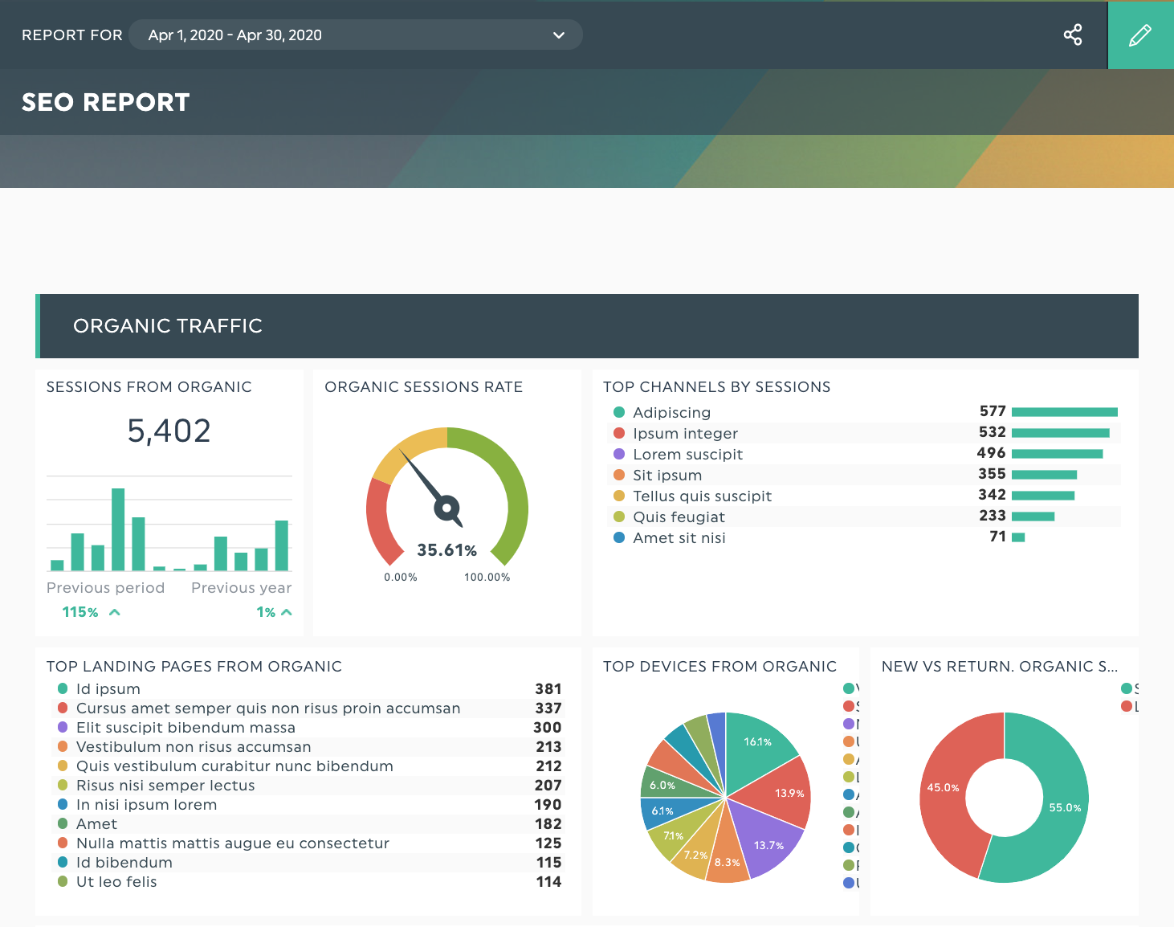The width and height of the screenshot is (1174, 927).
Task: Select the Previous year comparison link
Action: tap(241, 587)
